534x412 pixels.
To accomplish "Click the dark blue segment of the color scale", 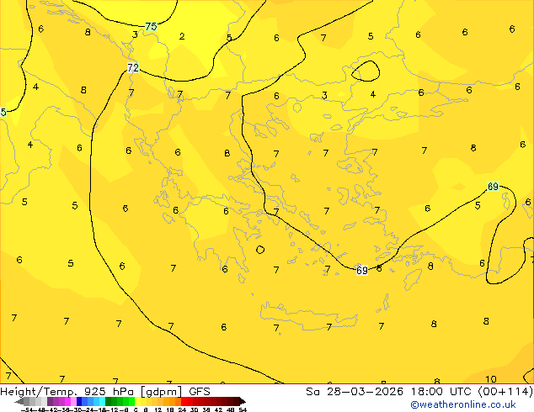I will [x=79, y=401].
